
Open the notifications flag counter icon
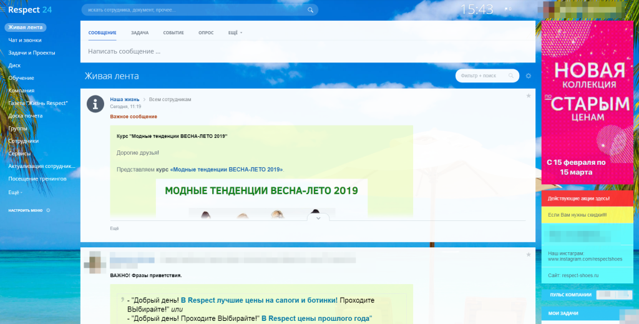[x=508, y=9]
